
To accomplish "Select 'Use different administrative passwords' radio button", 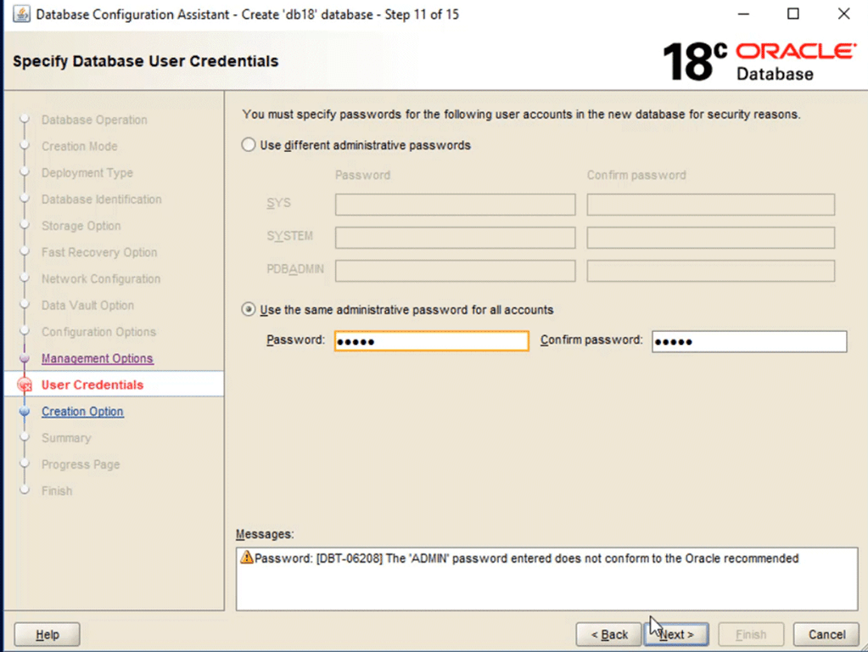I will tap(249, 145).
